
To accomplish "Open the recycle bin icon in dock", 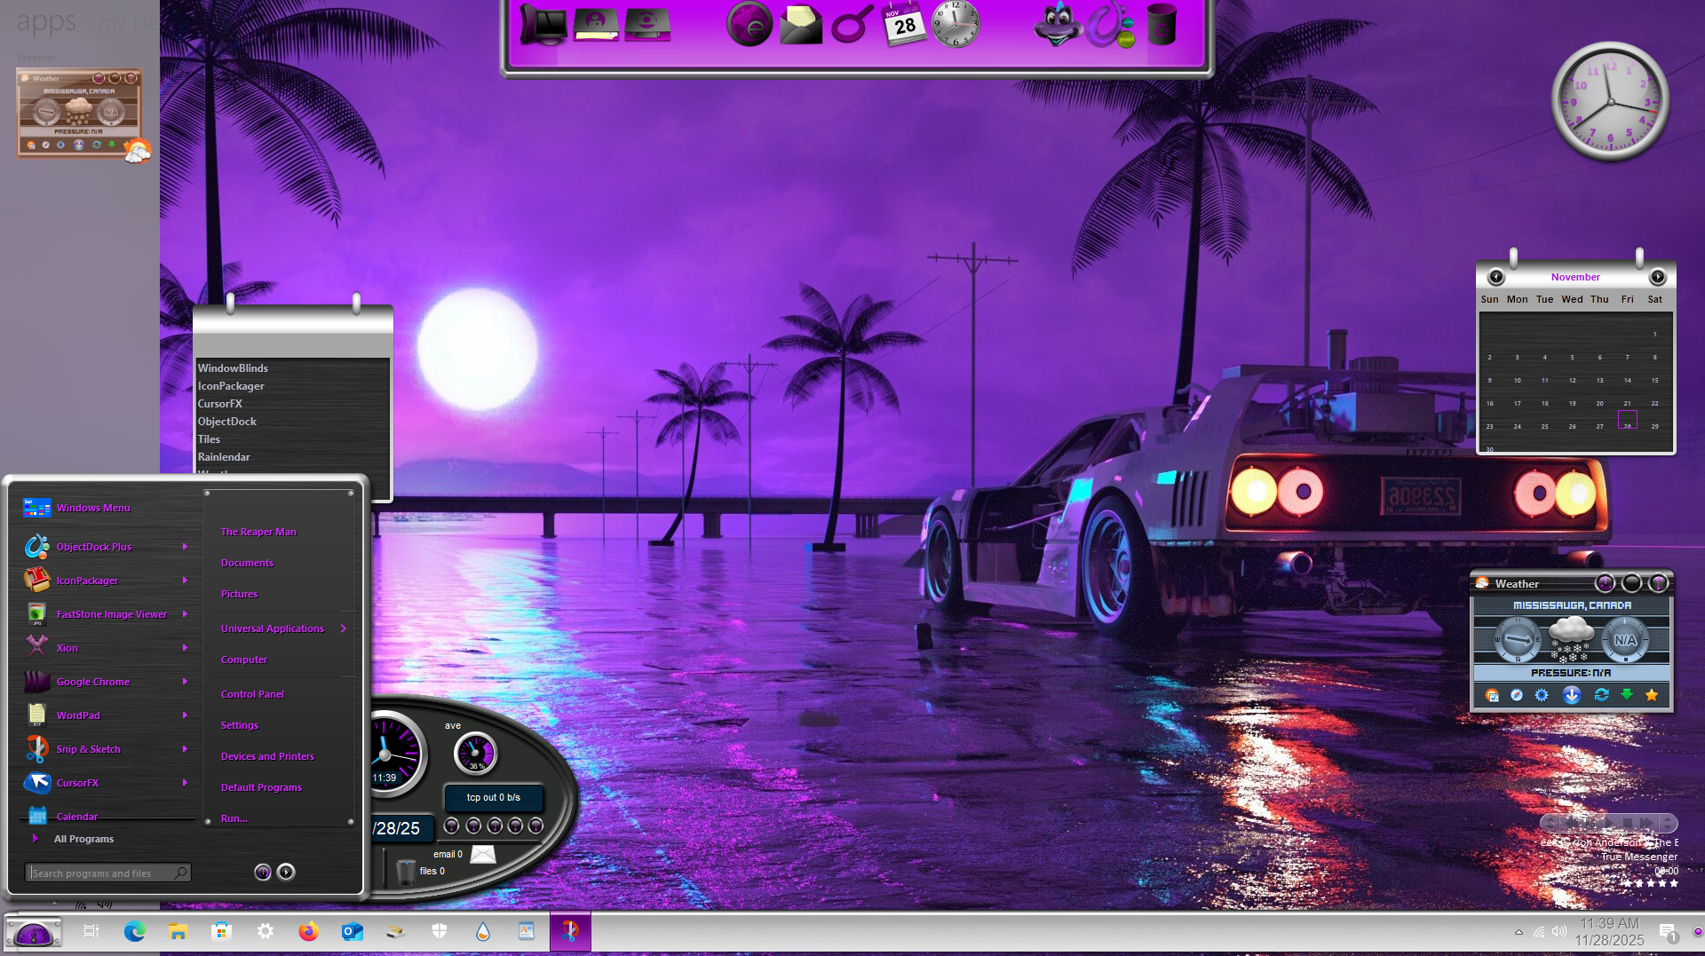I will click(x=1161, y=24).
